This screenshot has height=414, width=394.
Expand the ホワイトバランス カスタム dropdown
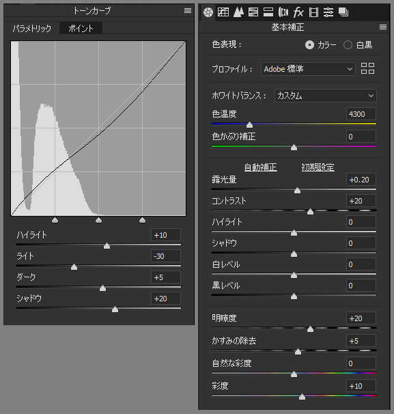point(326,96)
